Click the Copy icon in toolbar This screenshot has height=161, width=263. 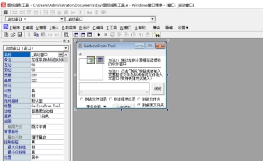[36, 35]
